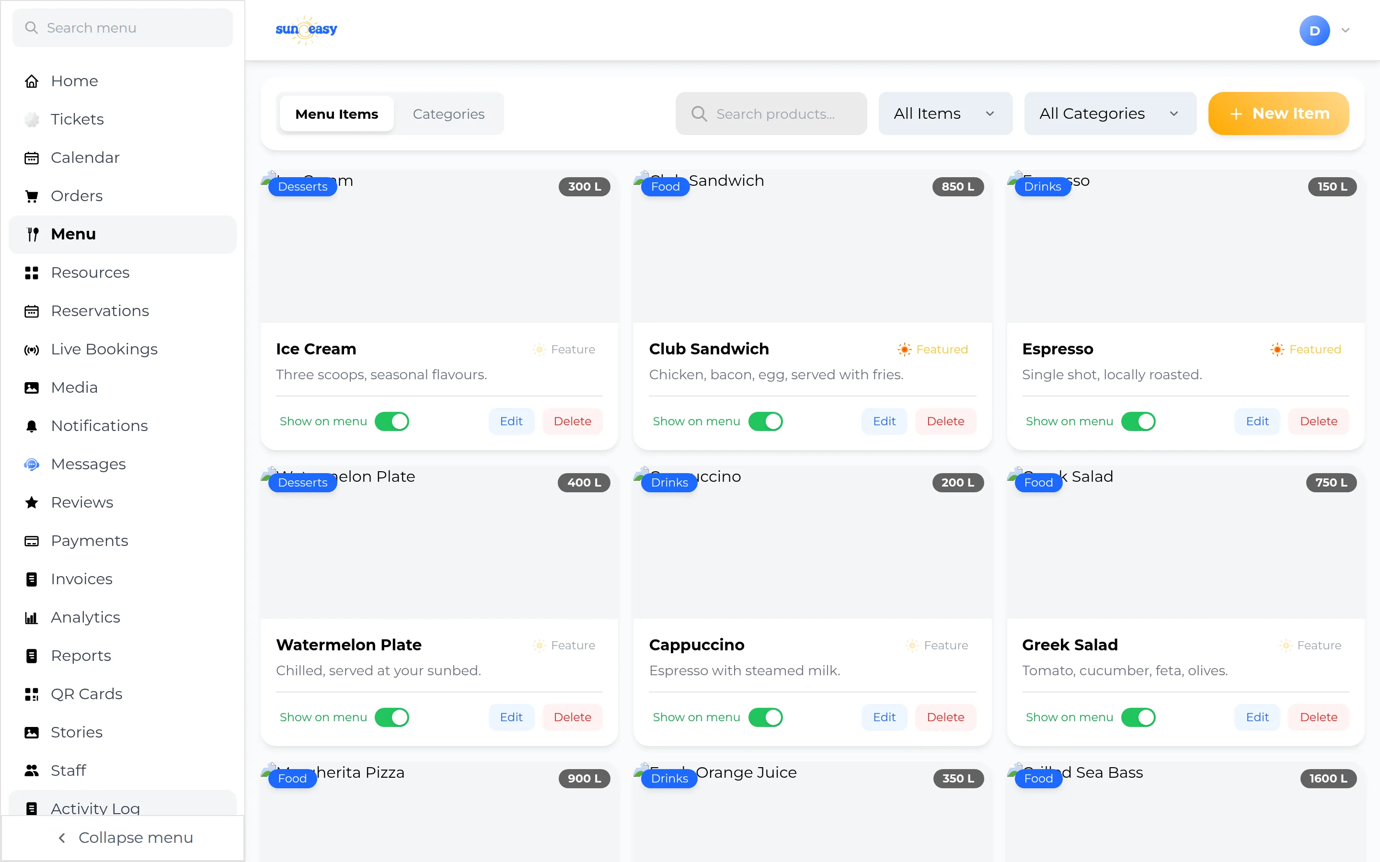This screenshot has width=1380, height=862.
Task: Click the Resources grid icon
Action: pos(32,272)
